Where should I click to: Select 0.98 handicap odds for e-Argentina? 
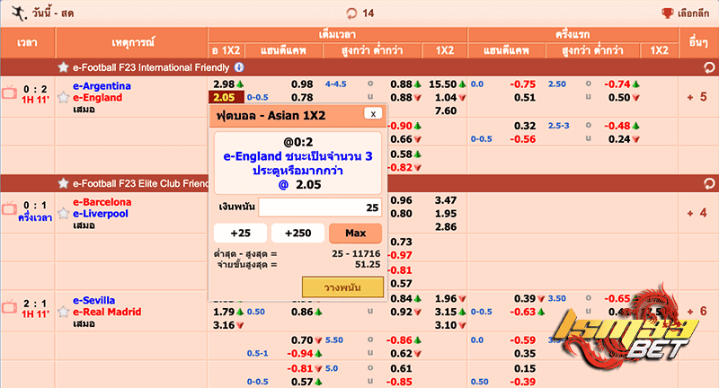[302, 84]
